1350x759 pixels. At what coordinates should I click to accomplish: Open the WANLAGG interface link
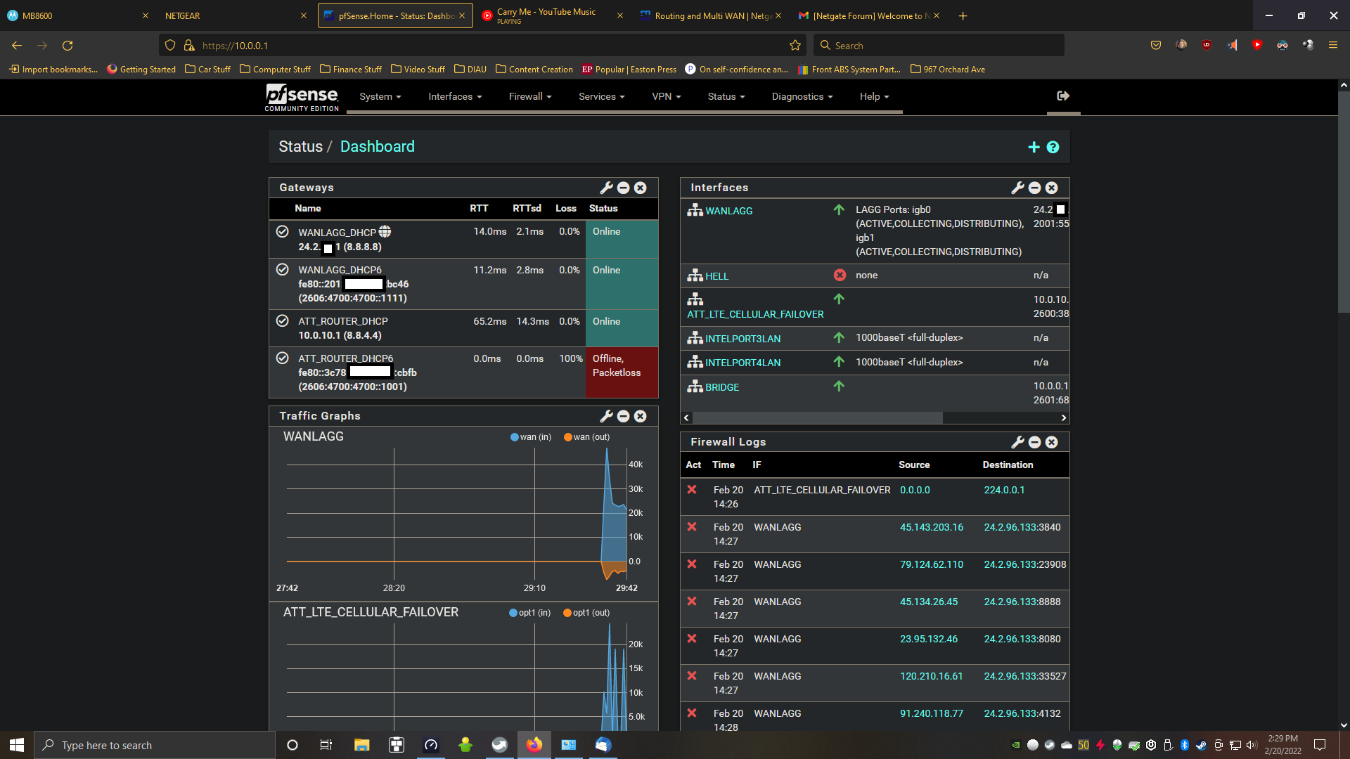click(x=728, y=211)
